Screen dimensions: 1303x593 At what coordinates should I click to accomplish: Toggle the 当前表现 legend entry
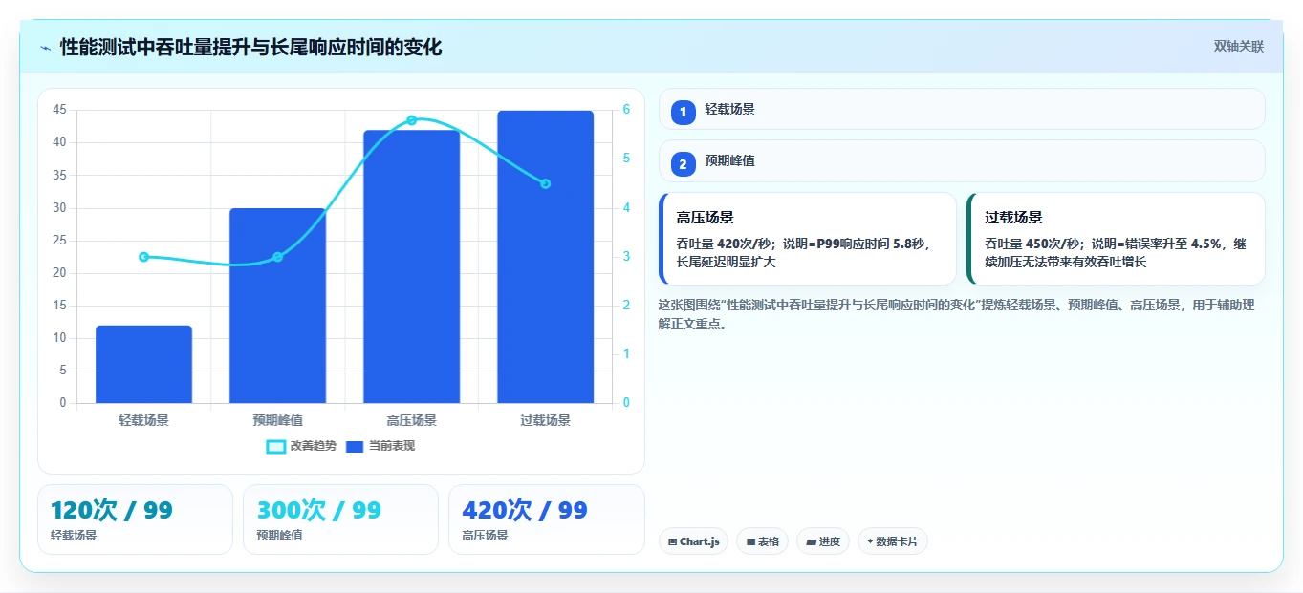380,446
